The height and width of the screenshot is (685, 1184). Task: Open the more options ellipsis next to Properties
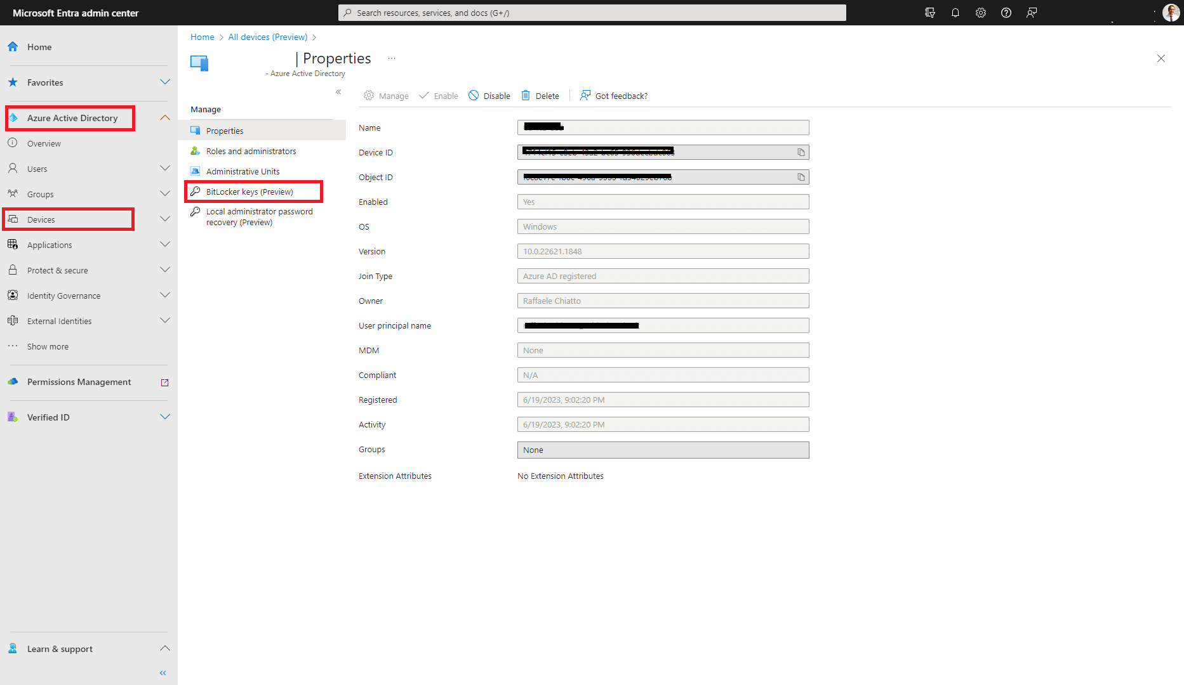[392, 58]
